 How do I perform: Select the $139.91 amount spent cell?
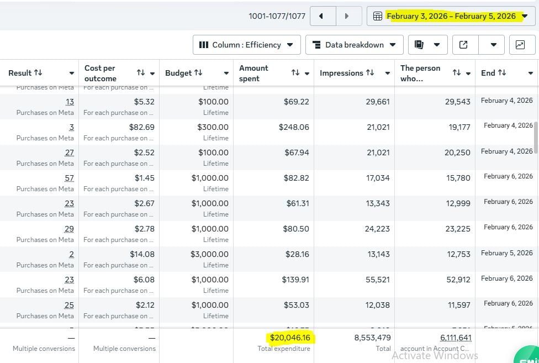(x=295, y=280)
